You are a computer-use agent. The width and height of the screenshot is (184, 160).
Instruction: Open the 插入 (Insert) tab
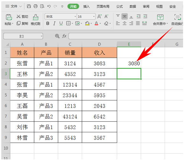tap(87, 6)
